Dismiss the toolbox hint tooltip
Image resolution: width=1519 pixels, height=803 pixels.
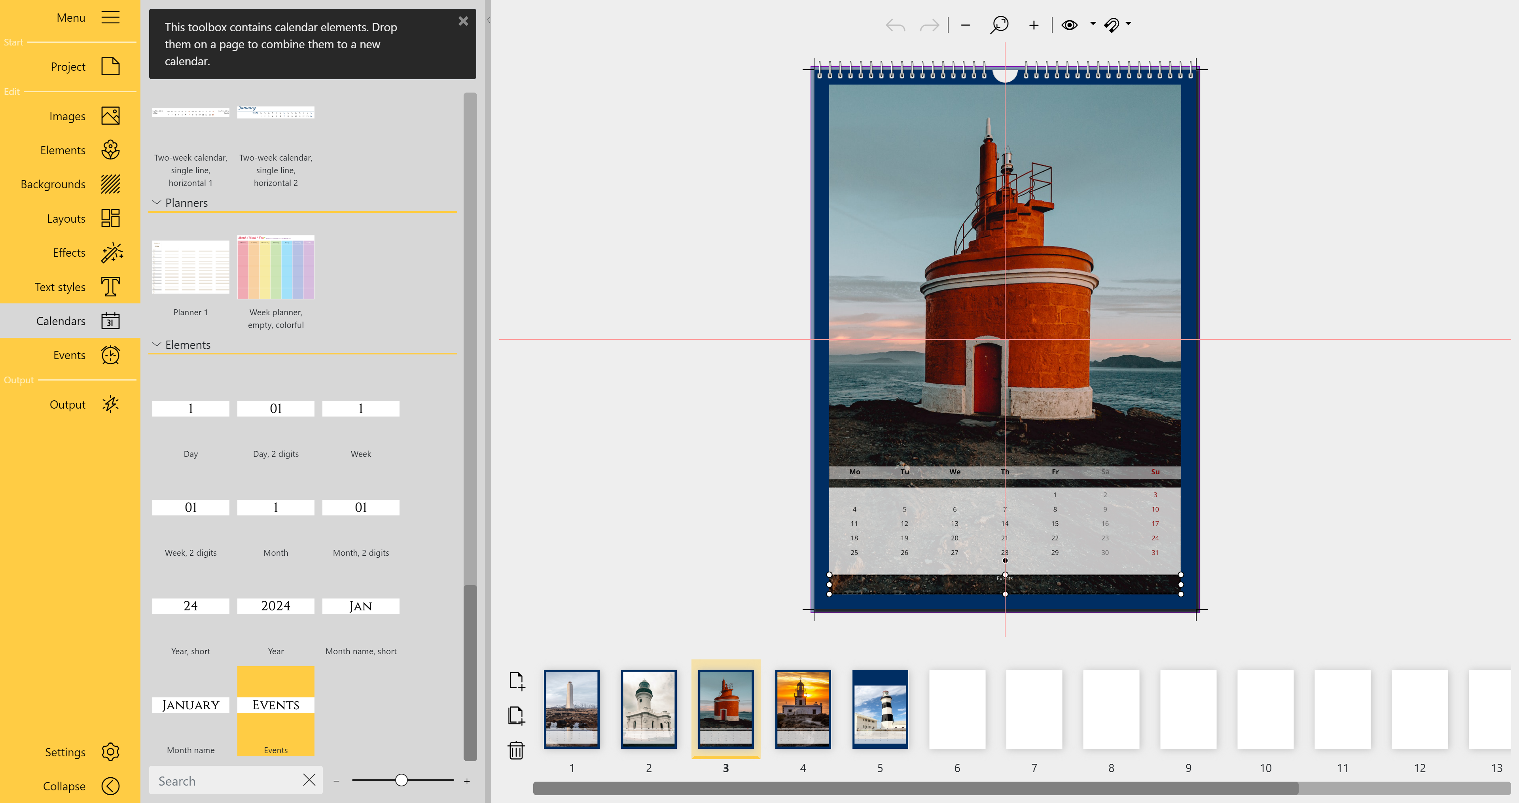click(x=463, y=21)
